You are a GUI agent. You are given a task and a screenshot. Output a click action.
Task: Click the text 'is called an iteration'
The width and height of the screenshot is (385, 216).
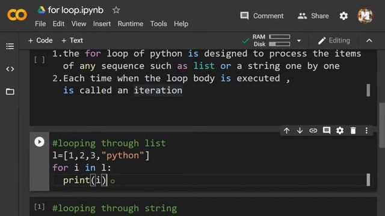pos(123,91)
